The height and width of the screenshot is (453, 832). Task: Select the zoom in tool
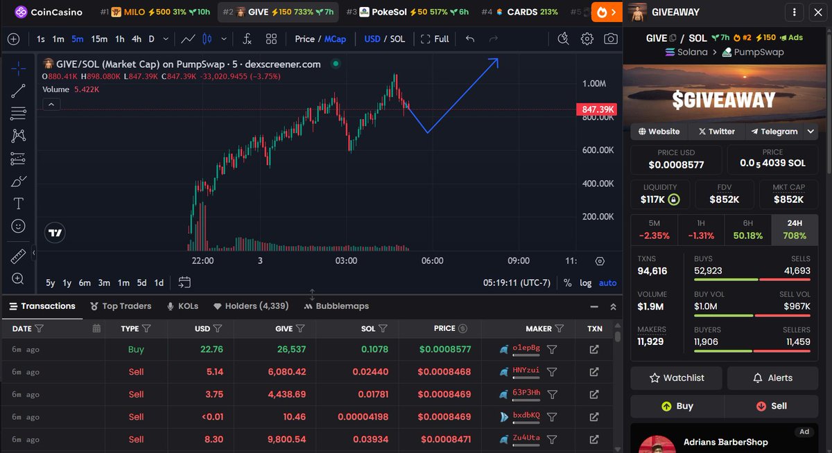[18, 278]
